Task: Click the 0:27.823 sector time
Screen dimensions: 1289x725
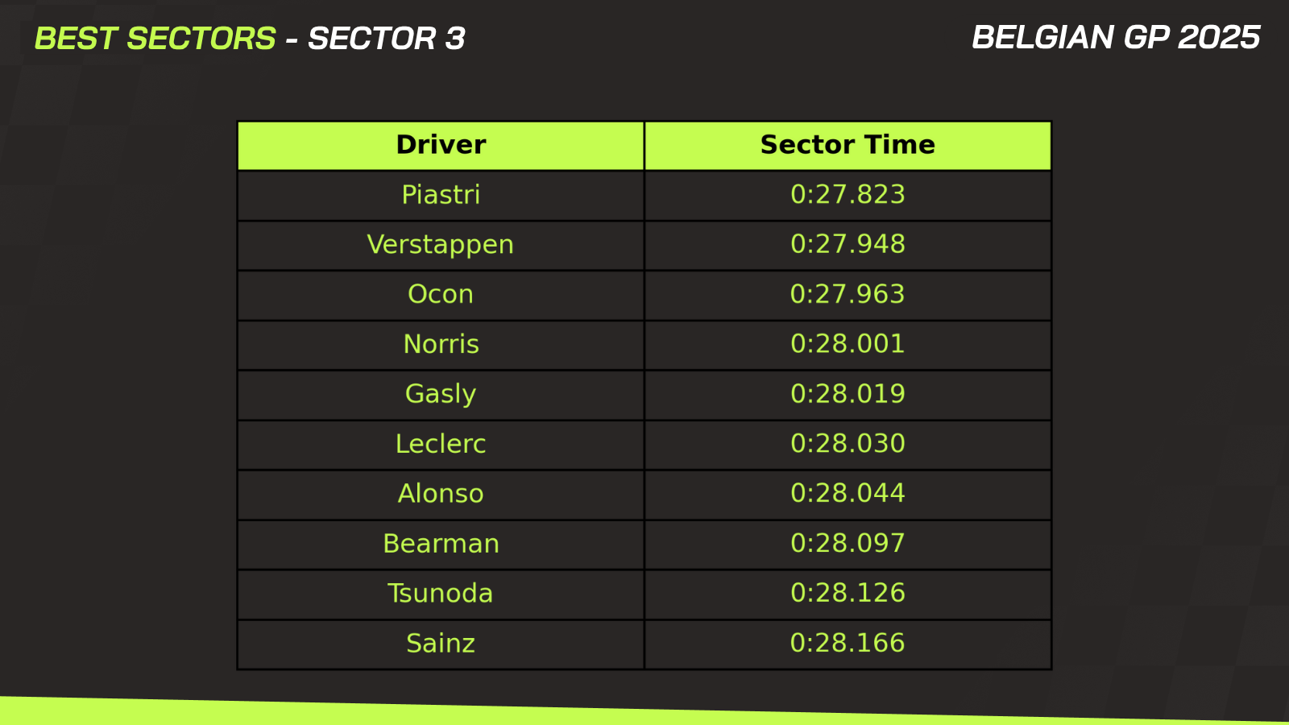Action: tap(848, 195)
